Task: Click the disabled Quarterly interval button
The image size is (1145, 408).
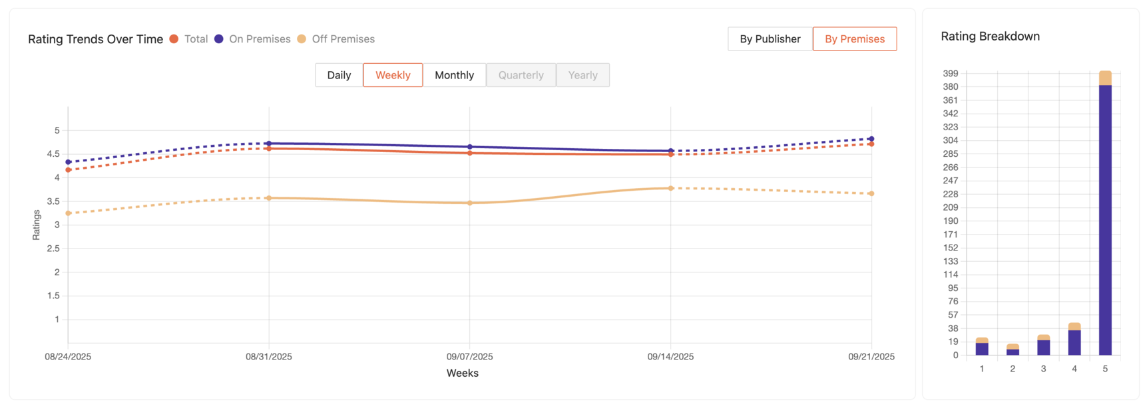Action: click(521, 75)
